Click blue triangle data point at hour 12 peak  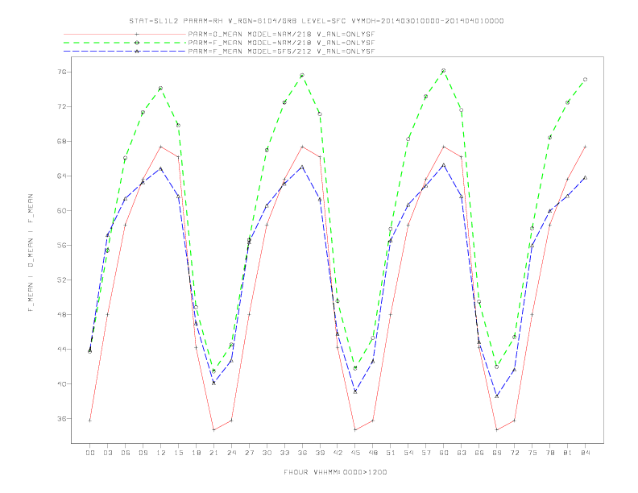(161, 168)
